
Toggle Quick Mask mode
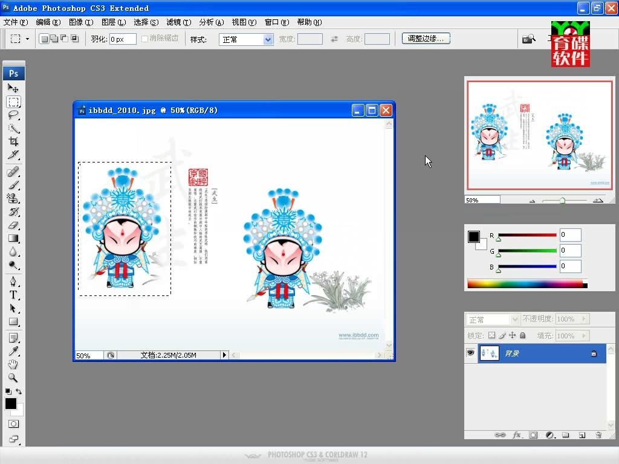[x=13, y=424]
